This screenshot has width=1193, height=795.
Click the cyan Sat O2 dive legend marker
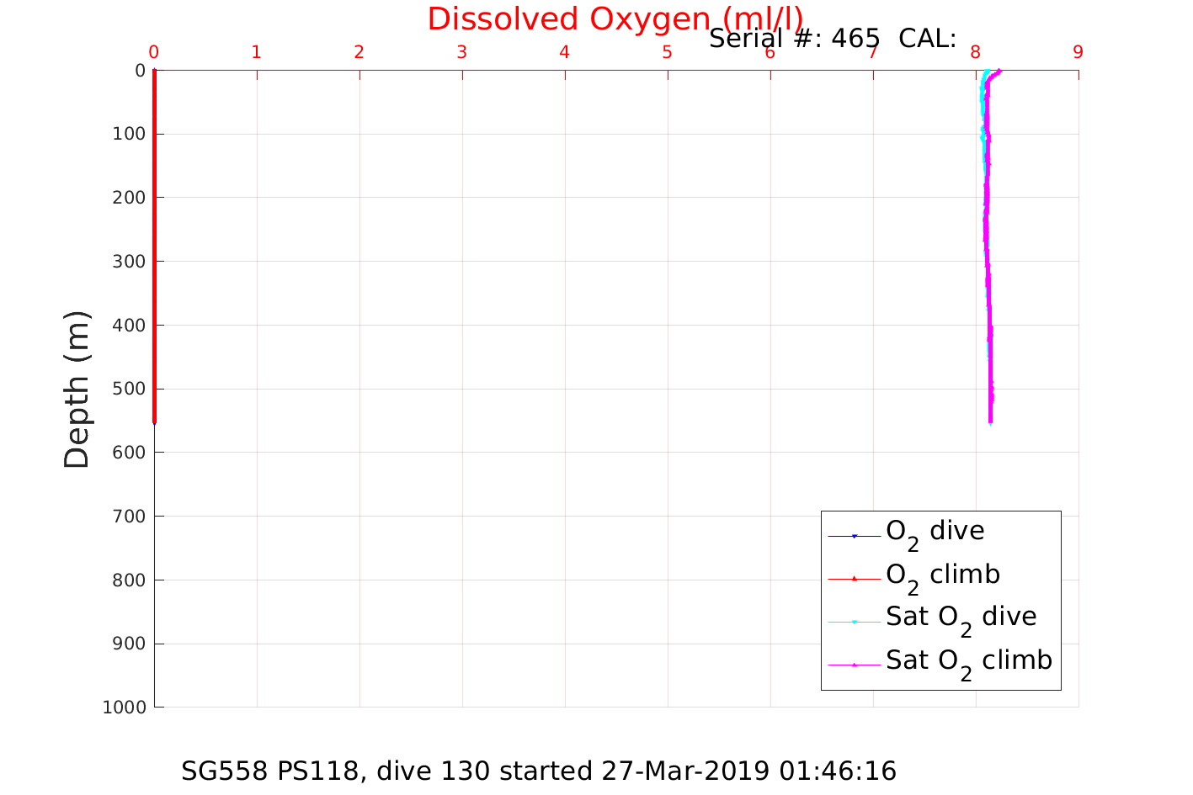tap(854, 622)
